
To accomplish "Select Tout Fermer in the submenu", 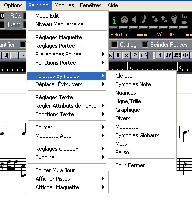I will point(130,165).
